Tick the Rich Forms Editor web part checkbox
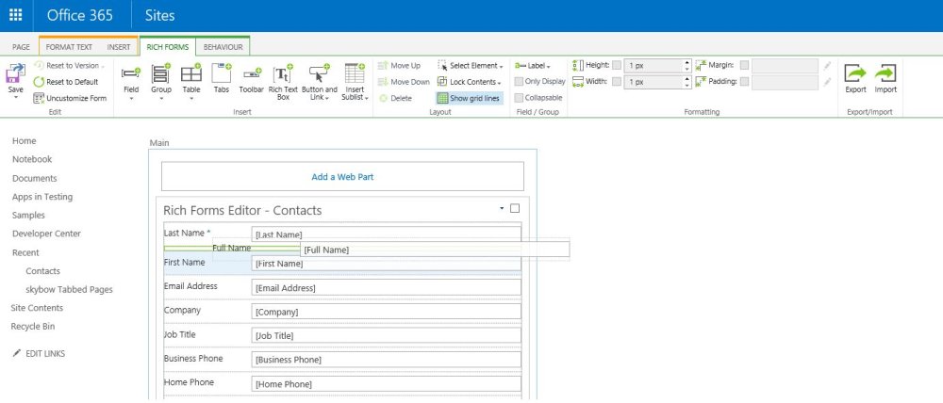The image size is (943, 403). [515, 208]
